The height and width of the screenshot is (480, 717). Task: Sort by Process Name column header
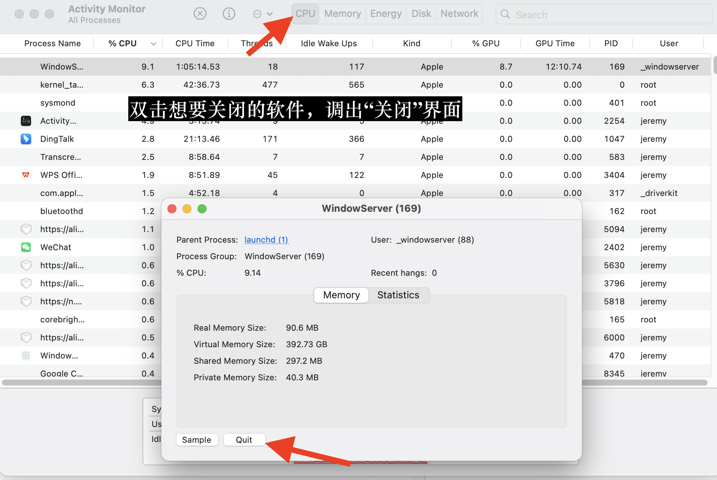[x=52, y=43]
